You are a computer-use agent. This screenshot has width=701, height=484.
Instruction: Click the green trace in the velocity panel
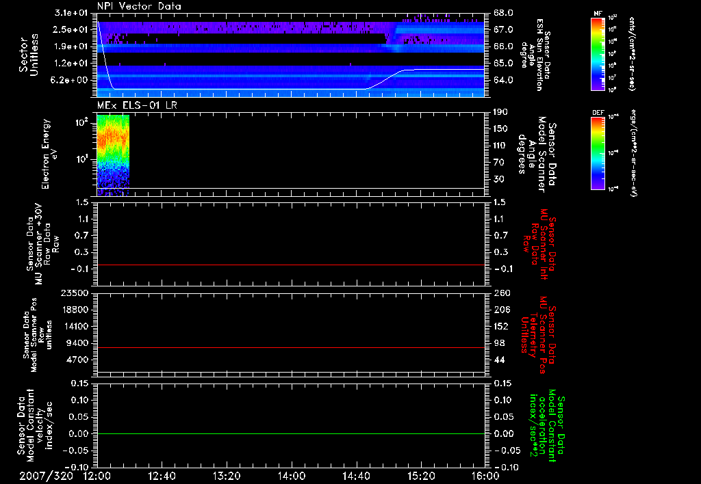point(290,433)
